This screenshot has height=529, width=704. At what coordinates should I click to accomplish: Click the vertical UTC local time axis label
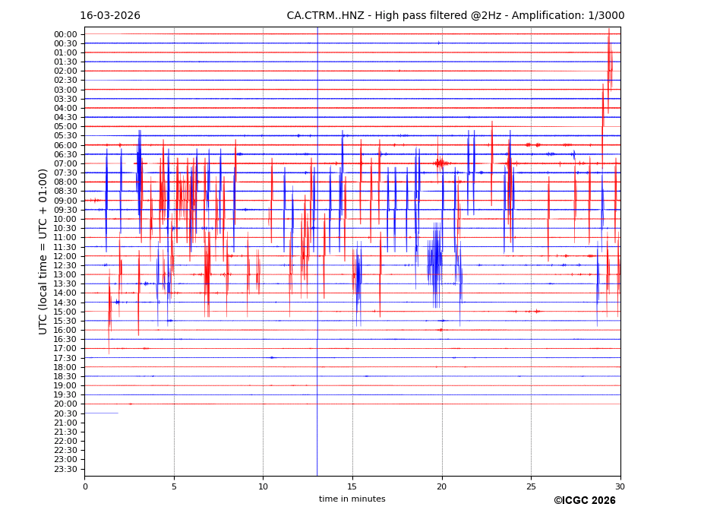point(43,251)
